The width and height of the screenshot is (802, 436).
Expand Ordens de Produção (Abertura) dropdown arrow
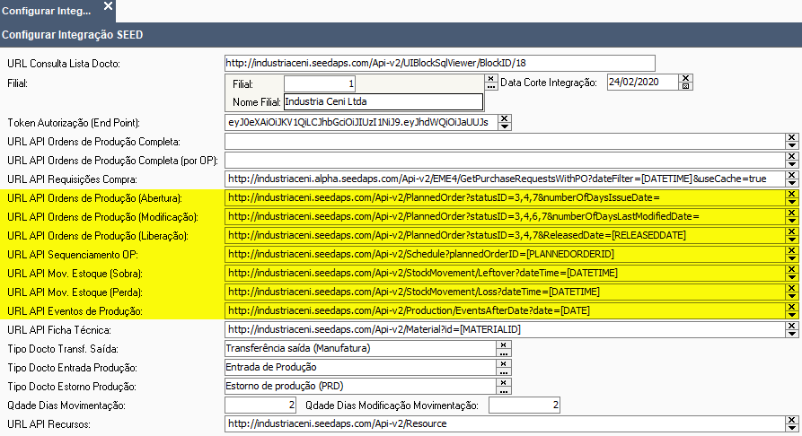[x=792, y=202]
